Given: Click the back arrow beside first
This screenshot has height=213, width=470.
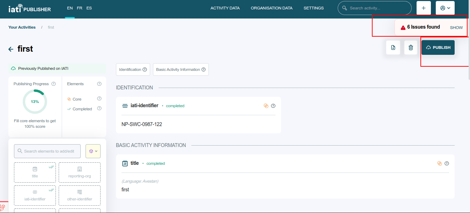Looking at the screenshot, I should [x=11, y=49].
